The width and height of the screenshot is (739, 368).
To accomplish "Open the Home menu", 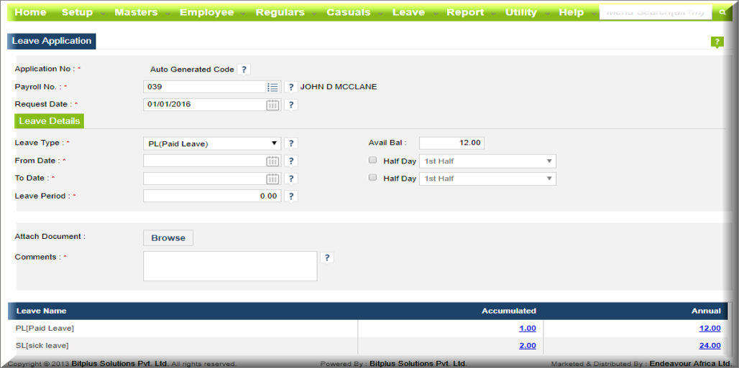I will [31, 13].
